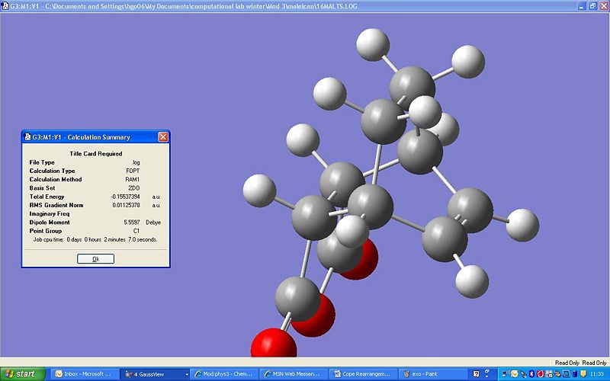Open the GaussView taskbar group
The width and height of the screenshot is (610, 381).
(x=152, y=374)
